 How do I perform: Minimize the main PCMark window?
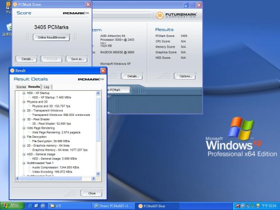point(186,5)
